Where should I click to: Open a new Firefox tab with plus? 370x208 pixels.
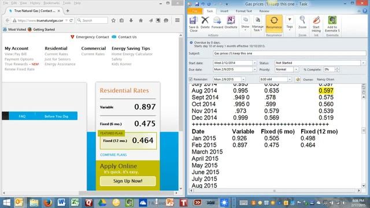[68, 11]
